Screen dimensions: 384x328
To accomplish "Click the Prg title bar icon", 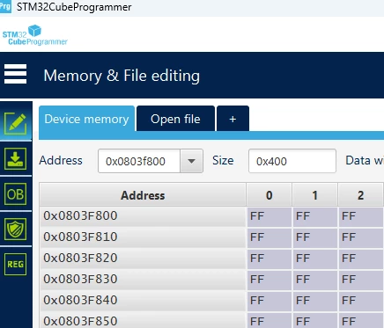I will (x=5, y=6).
